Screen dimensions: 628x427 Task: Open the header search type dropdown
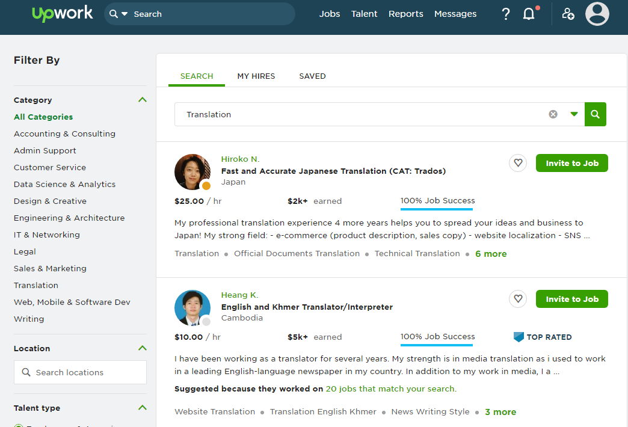(x=125, y=14)
